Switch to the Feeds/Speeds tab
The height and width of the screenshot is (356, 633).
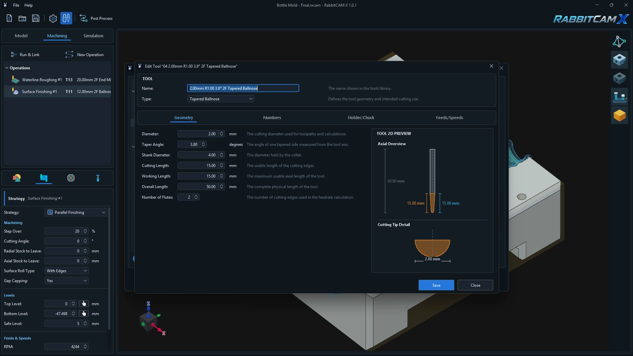click(449, 117)
